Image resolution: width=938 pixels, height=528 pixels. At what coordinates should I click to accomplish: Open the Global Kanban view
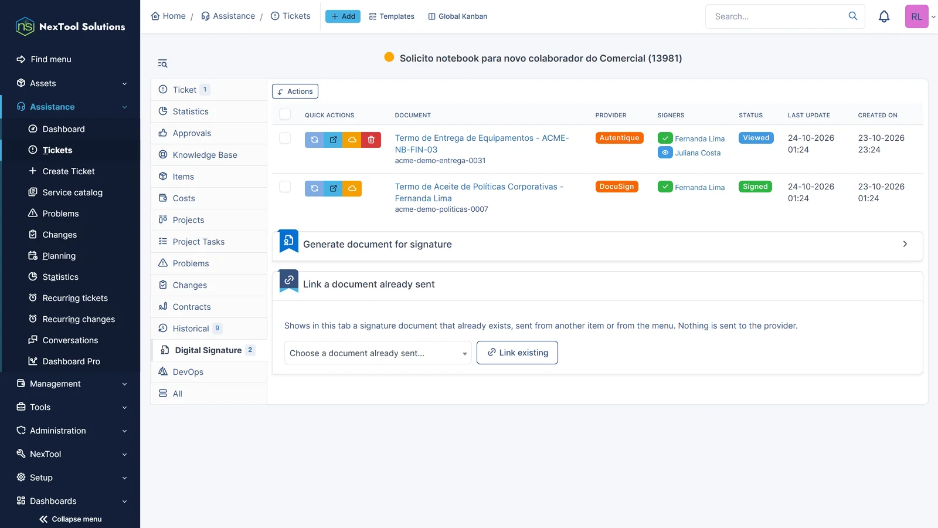coord(457,16)
